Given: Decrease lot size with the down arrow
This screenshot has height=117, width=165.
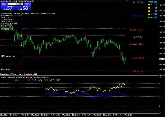Looking at the screenshot, I should [10, 4].
